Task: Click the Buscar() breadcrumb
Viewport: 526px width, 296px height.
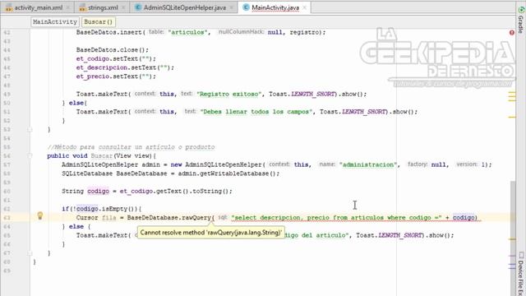Action: point(98,22)
